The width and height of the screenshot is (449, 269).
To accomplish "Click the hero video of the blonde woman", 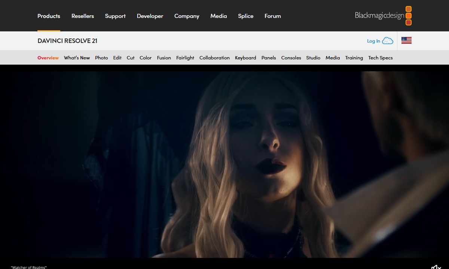I will click(224, 164).
